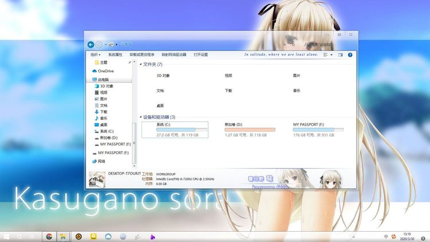Click the 桌面 sidebar icon
Viewport: 430px width, 242px height.
pos(96,124)
